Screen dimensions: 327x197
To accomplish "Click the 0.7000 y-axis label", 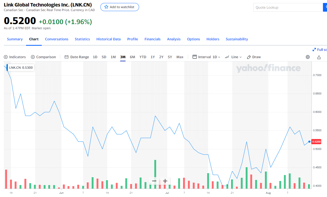I will tap(318, 75).
